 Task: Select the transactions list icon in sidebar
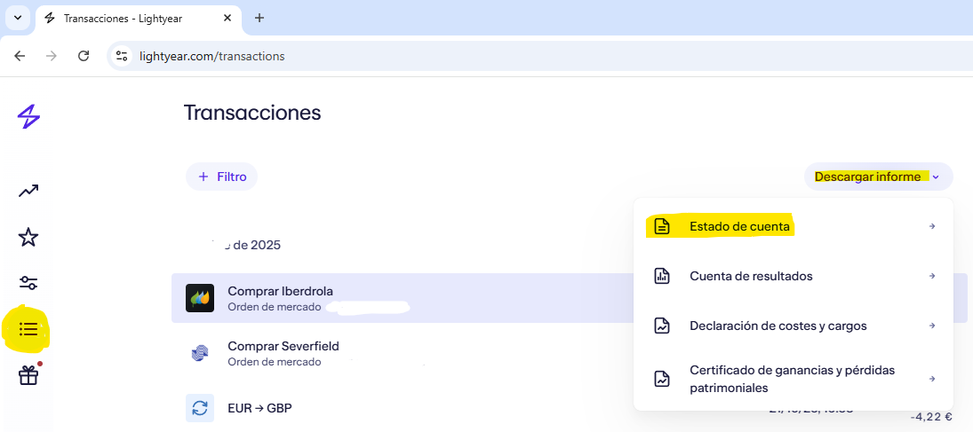click(28, 330)
